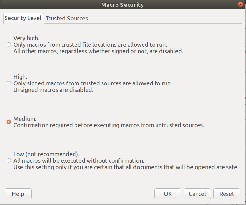Click the selected Medium radio button
Screen dimensions: 246x205
tap(9, 122)
